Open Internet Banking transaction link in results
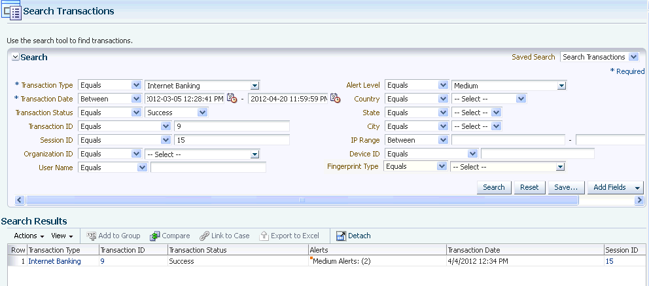The height and width of the screenshot is (286, 649). coord(55,261)
